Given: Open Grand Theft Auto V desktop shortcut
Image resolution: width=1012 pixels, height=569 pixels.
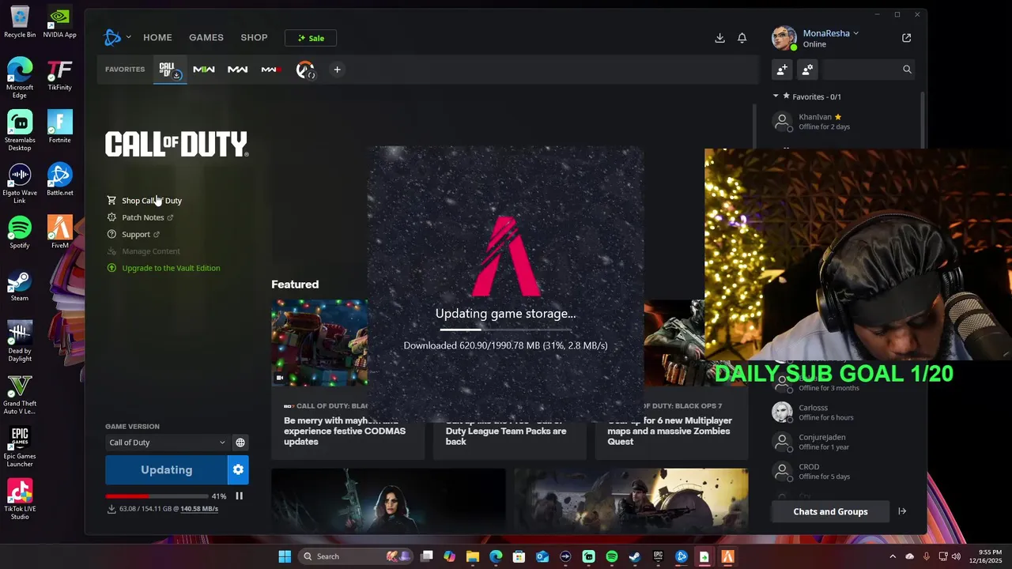Looking at the screenshot, I should pyautogui.click(x=20, y=395).
